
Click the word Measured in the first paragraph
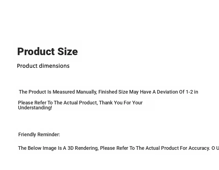pyautogui.click(x=64, y=92)
